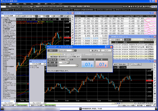Open leverage dropdown in order window
This screenshot has width=158, height=111.
(77, 65)
